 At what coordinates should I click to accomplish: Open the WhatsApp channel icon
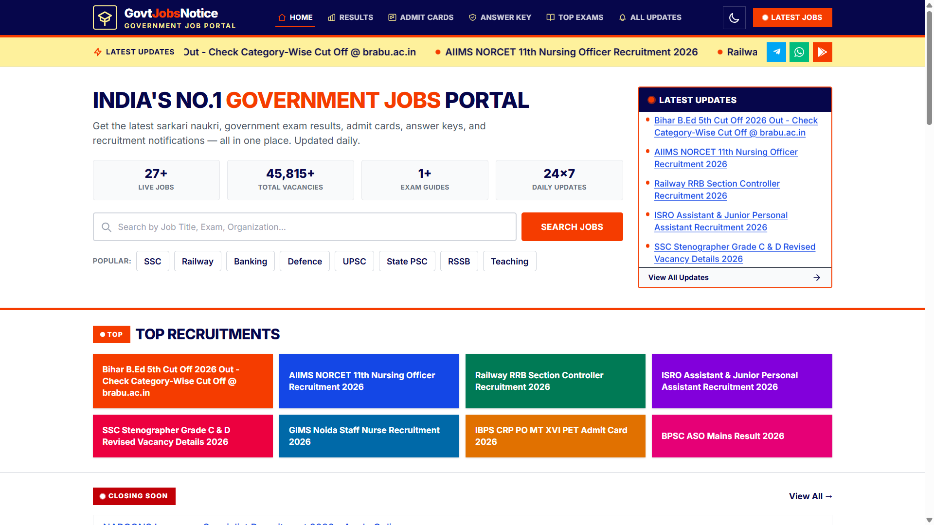pos(799,52)
